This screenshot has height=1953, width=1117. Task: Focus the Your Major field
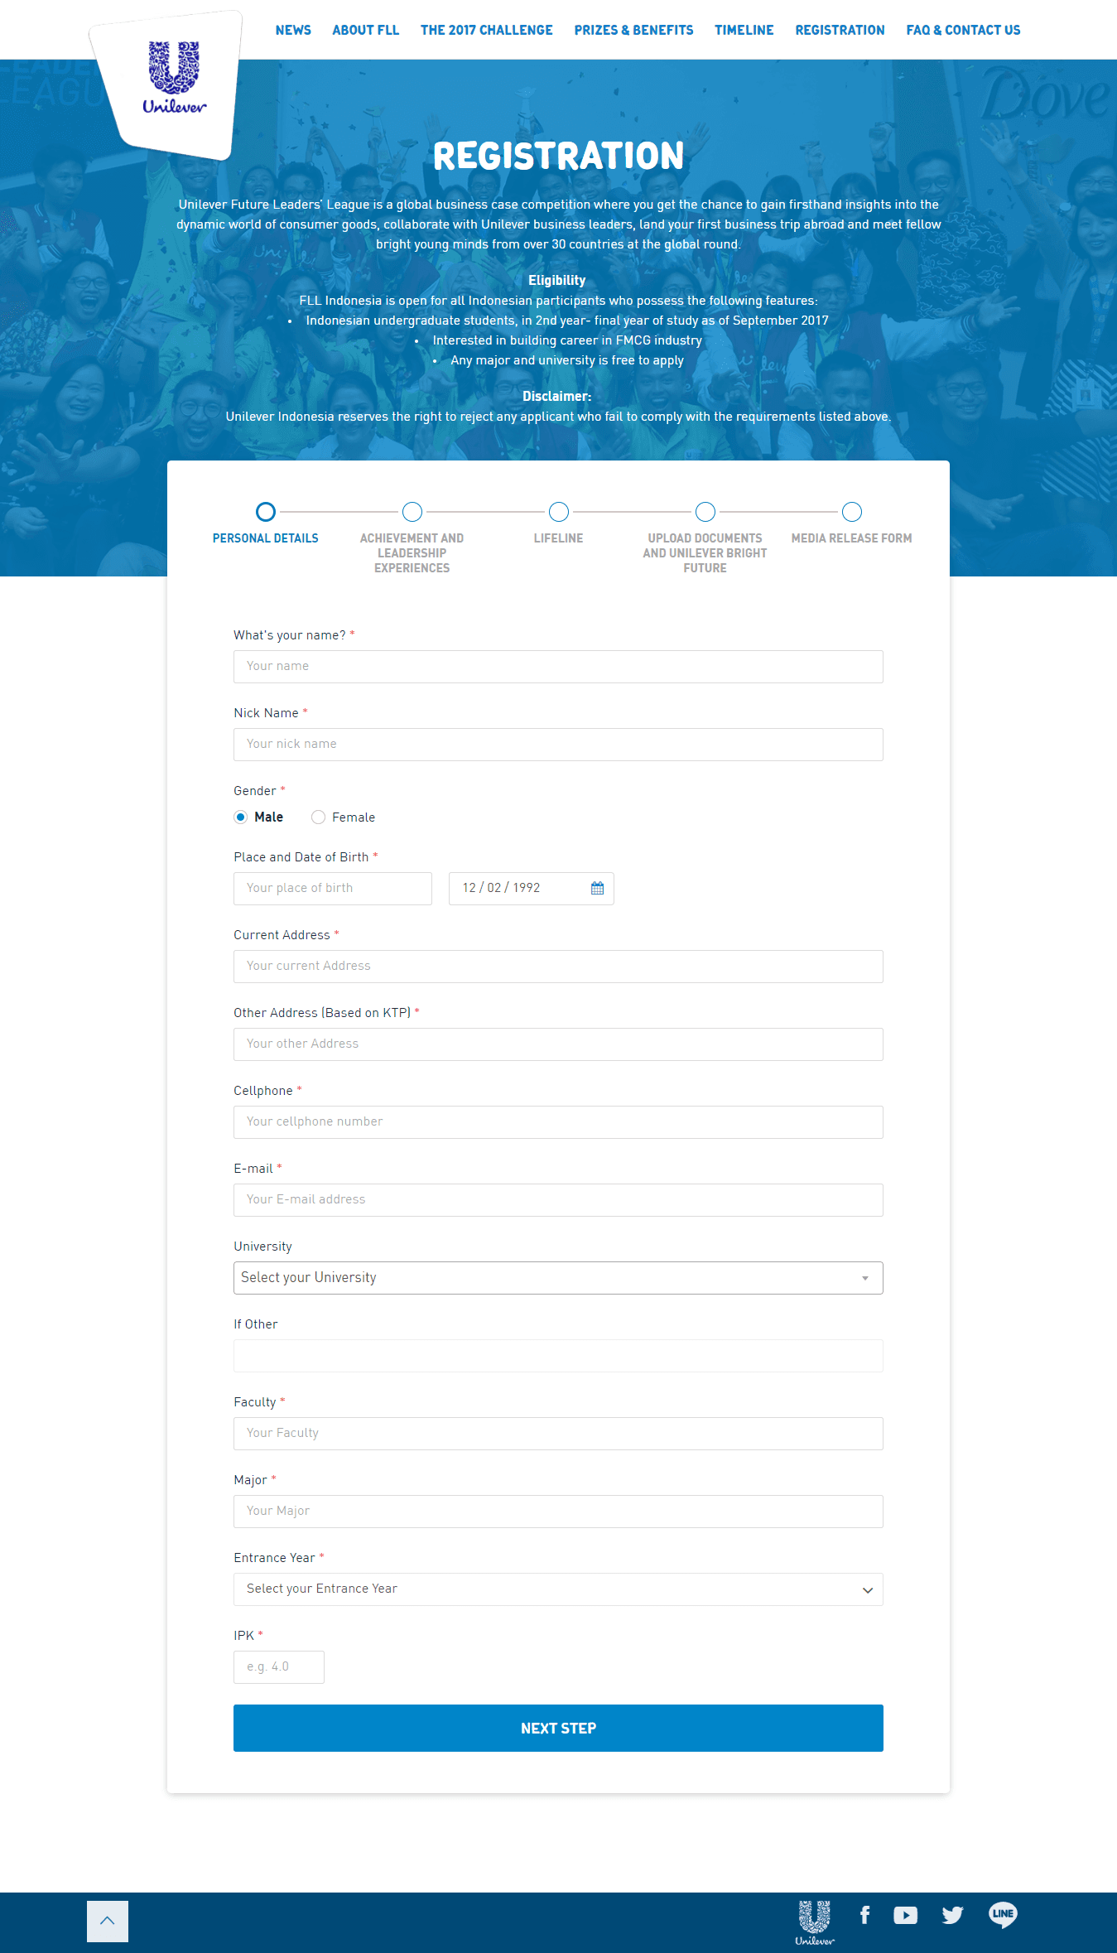558,1512
